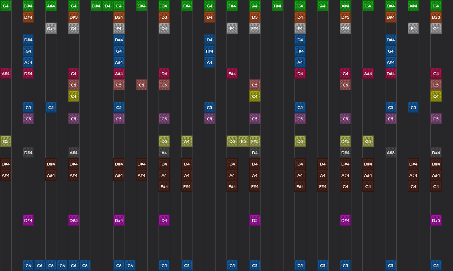The width and height of the screenshot is (453, 271).
Task: Click the charcoal A#3 note block
Action: (391, 152)
